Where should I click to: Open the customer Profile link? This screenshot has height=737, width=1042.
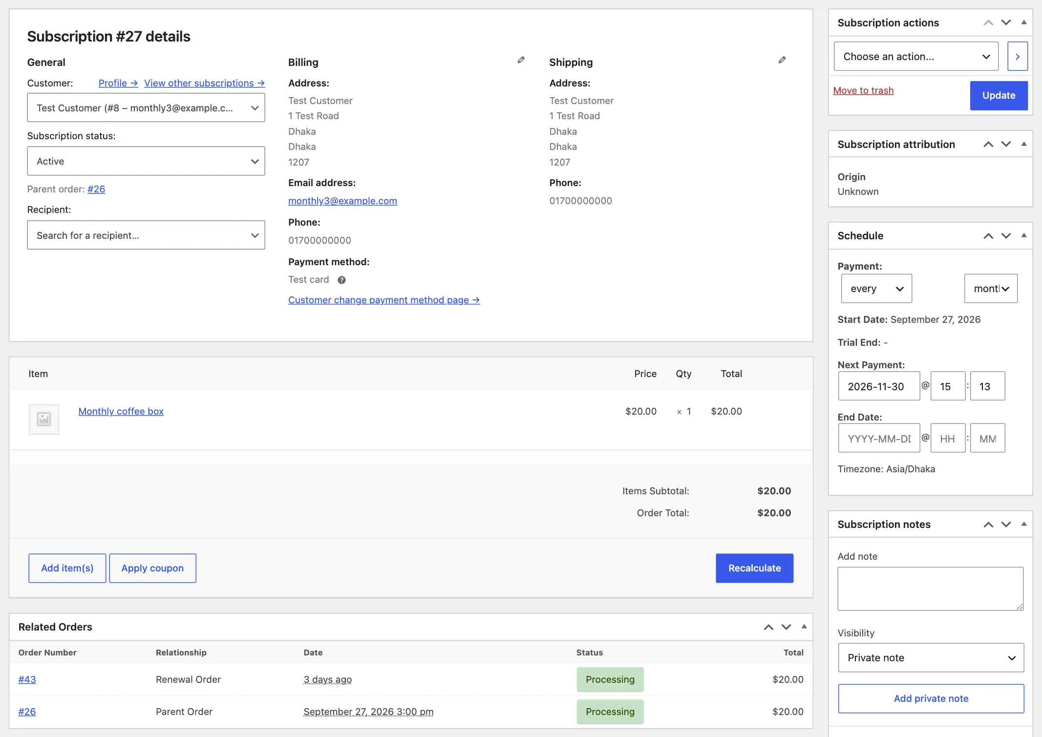click(118, 83)
